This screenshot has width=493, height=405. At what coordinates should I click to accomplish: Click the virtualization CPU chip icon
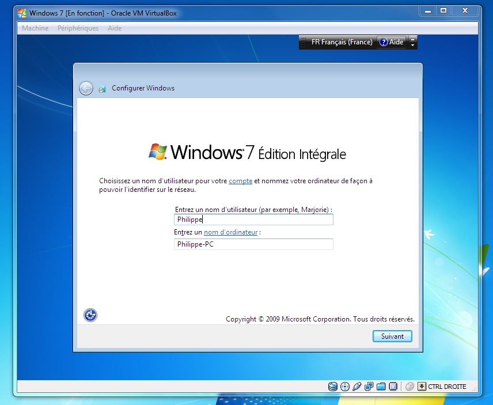pyautogui.click(x=393, y=387)
